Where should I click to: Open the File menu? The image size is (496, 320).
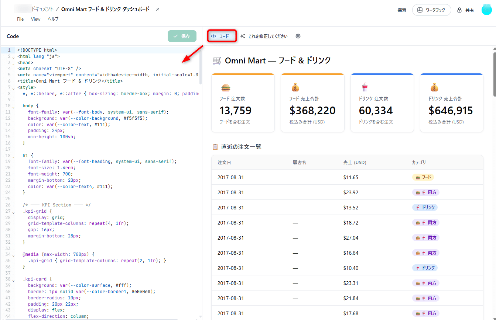20,19
